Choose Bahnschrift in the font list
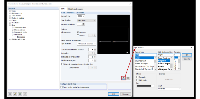 click(x=141, y=61)
